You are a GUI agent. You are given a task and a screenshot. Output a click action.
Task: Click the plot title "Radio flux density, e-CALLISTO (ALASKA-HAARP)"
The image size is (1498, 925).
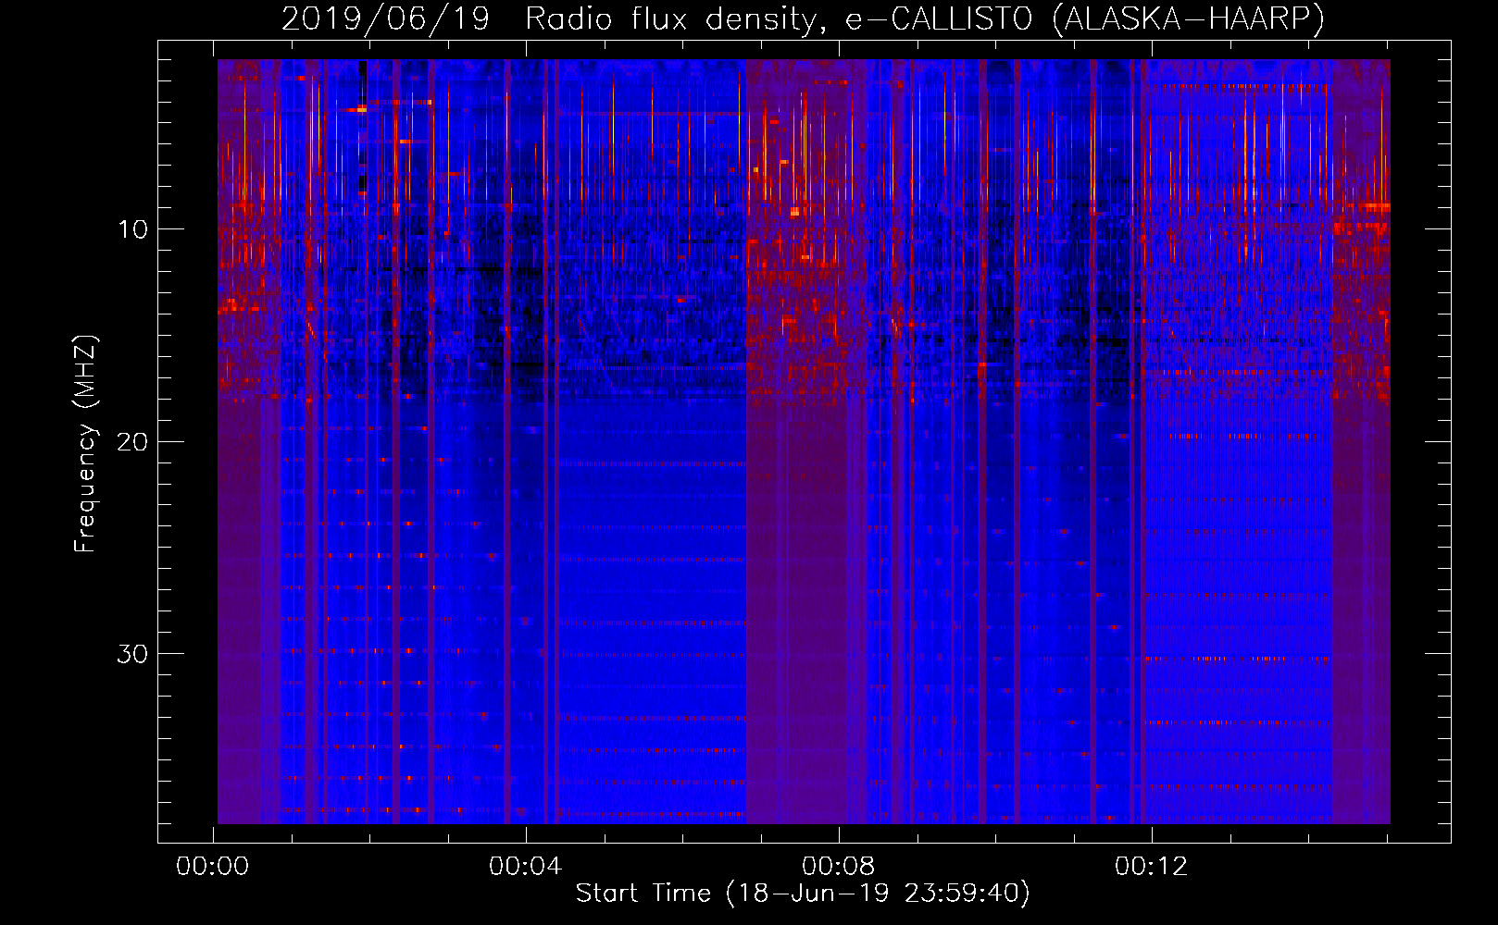click(x=925, y=18)
